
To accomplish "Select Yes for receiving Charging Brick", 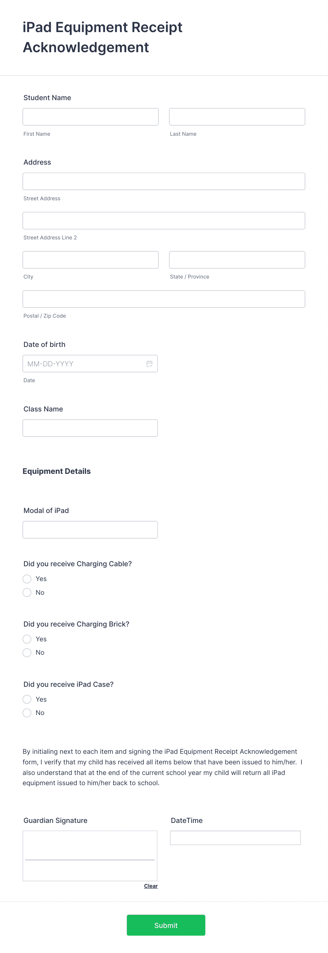I will point(27,639).
